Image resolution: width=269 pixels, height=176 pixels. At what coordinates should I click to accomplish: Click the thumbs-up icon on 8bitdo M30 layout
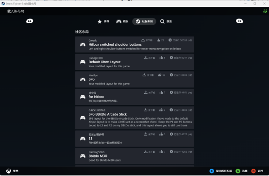(161, 152)
